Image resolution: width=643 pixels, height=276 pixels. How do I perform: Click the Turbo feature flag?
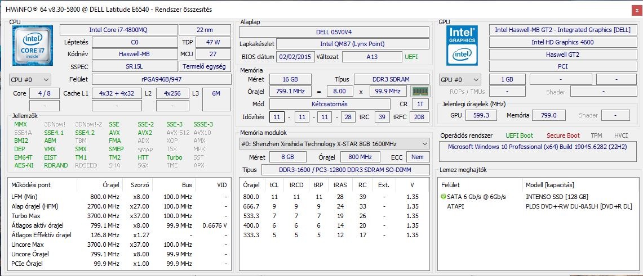[174, 157]
